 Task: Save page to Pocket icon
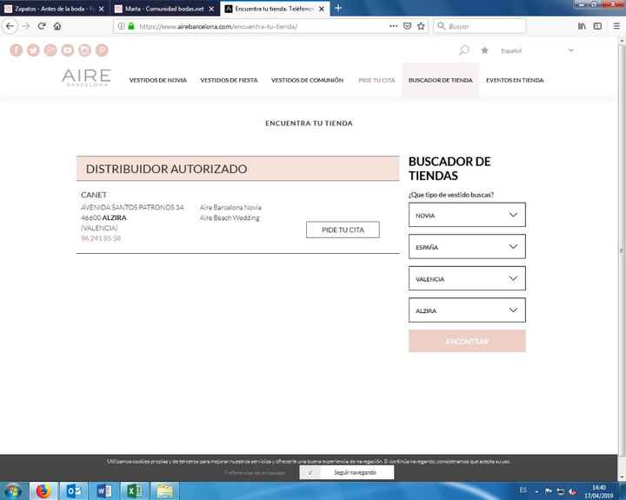[407, 26]
